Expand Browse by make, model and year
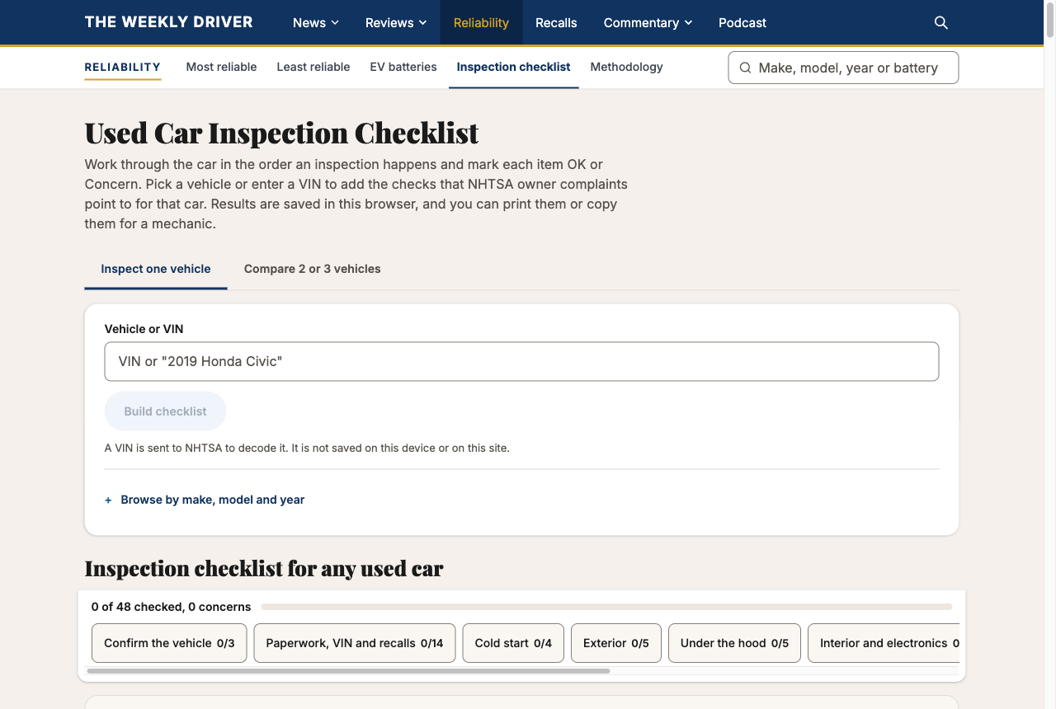 pyautogui.click(x=205, y=500)
